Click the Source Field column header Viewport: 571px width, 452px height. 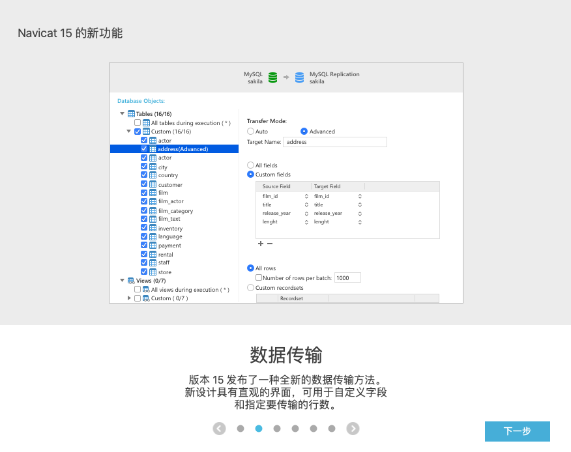pos(284,186)
